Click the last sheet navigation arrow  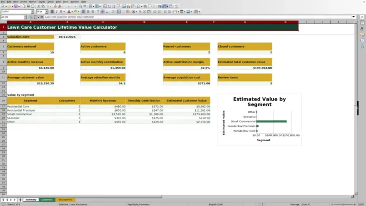click(15, 200)
